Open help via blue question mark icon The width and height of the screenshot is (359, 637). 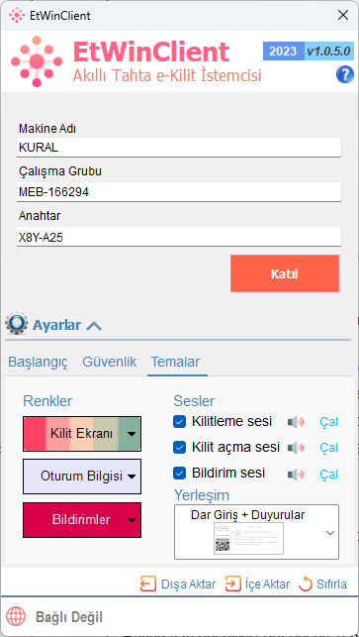click(345, 75)
